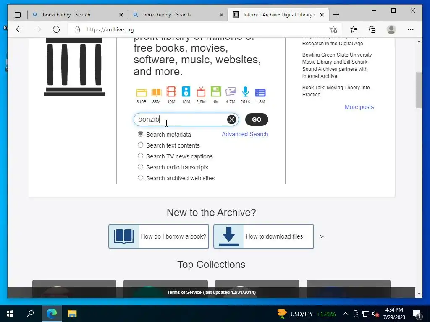The image size is (430, 322).
Task: Open Advanced Search link
Action: point(245,134)
